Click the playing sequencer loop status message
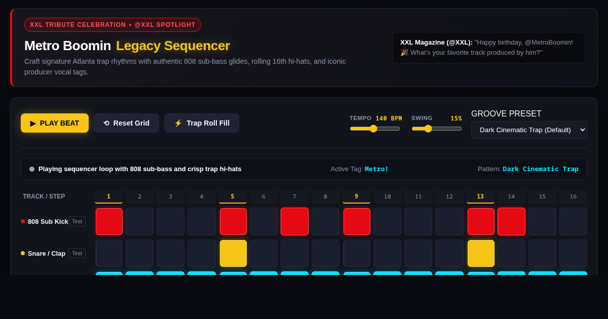Image resolution: width=608 pixels, height=319 pixels. click(x=140, y=169)
